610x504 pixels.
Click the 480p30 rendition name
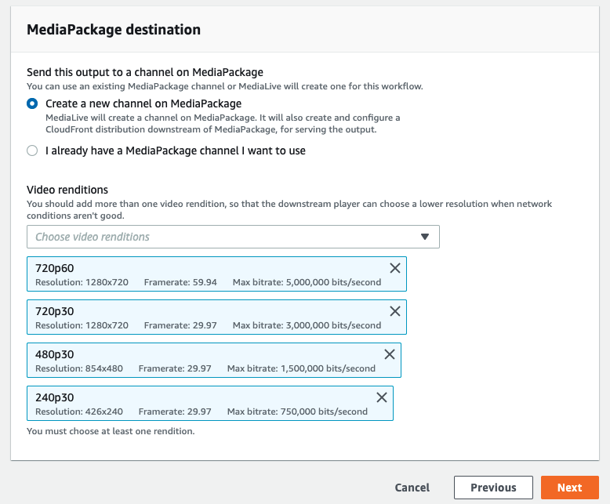(x=54, y=354)
